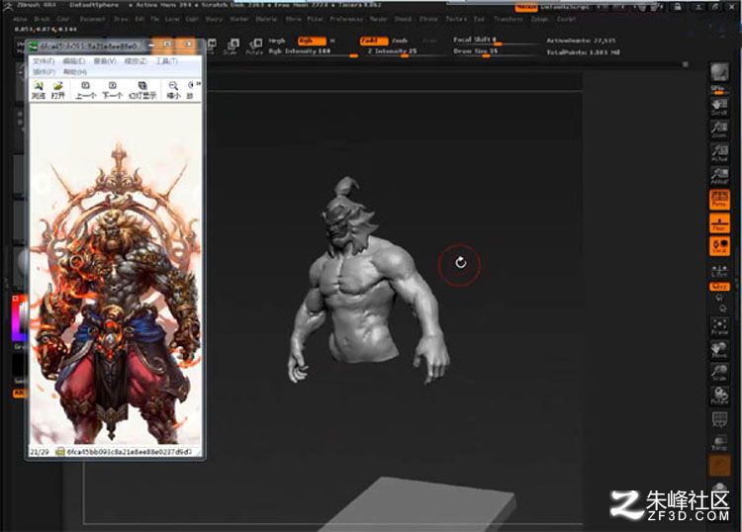Toggle Local symmetry transformations button

(x=719, y=246)
